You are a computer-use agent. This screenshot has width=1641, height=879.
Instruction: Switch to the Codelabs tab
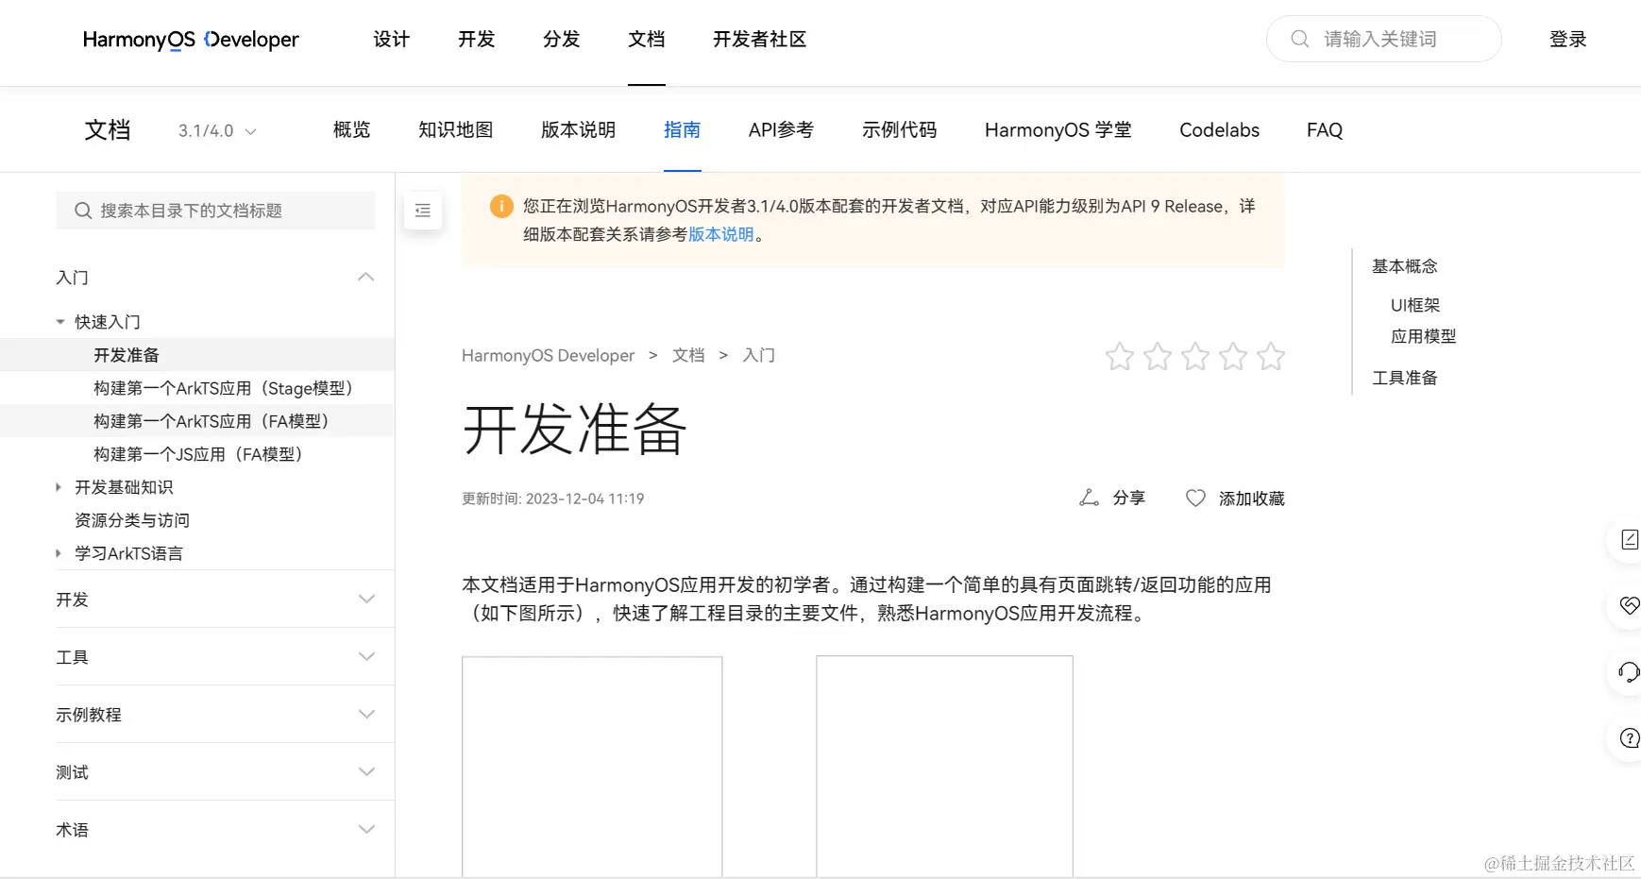1220,130
